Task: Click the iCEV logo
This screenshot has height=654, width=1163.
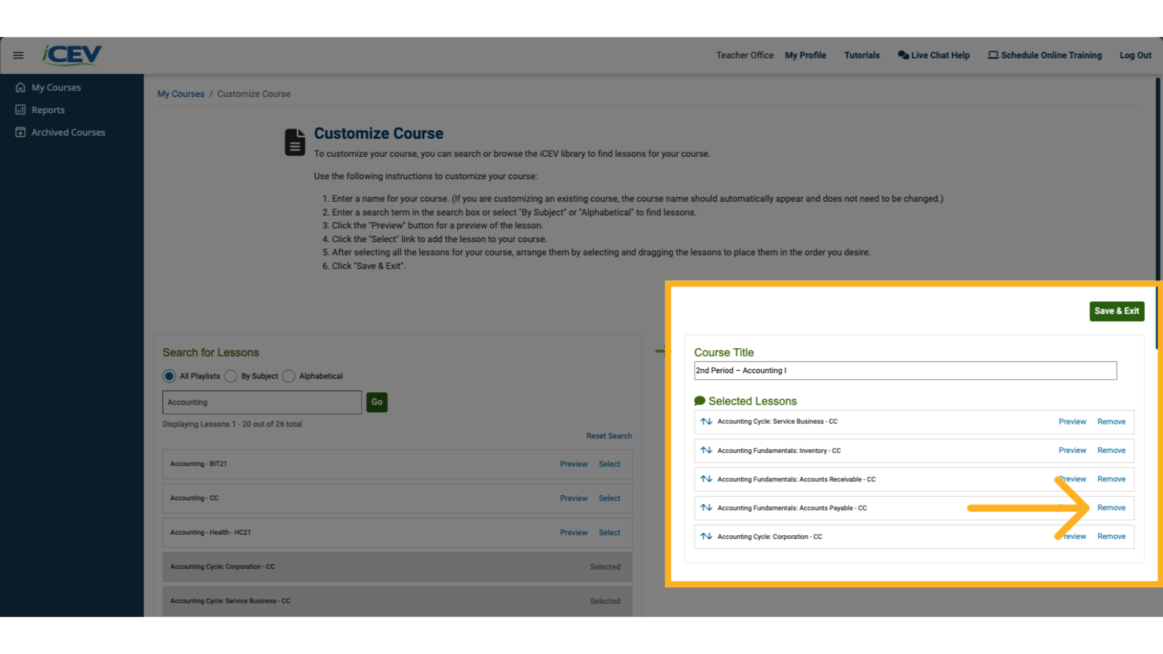Action: coord(71,55)
